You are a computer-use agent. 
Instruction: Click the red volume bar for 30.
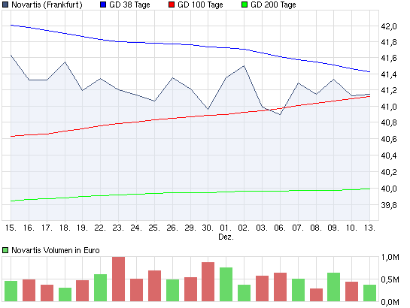click(x=208, y=282)
